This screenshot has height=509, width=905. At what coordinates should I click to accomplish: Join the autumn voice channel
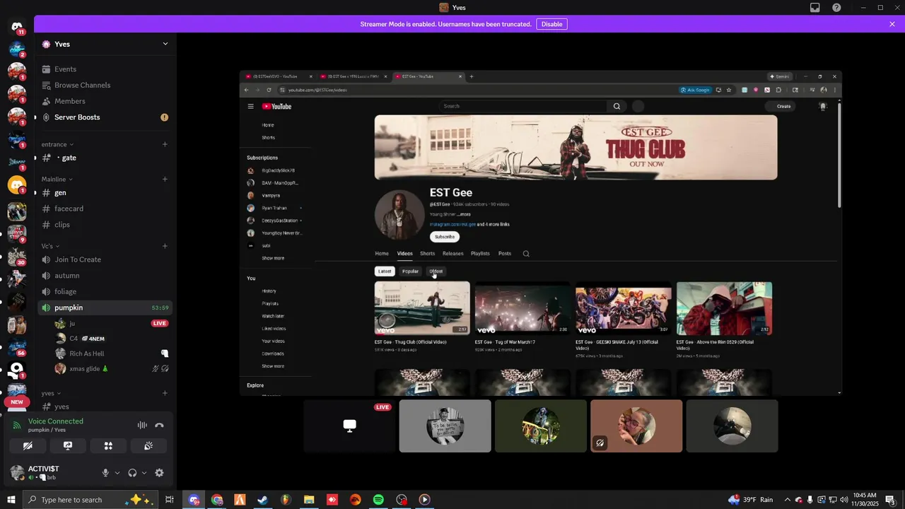pos(105,276)
